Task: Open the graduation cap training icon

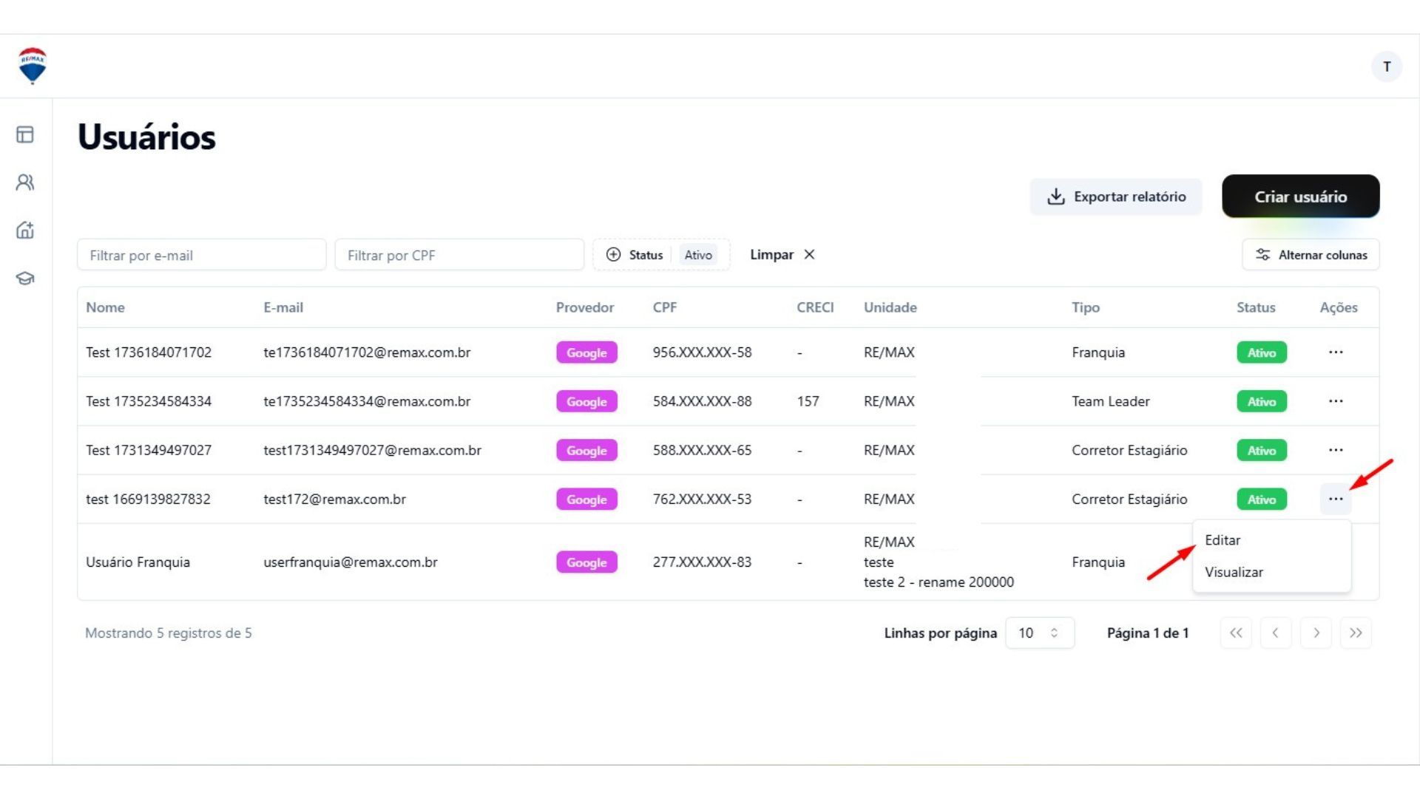Action: point(25,279)
